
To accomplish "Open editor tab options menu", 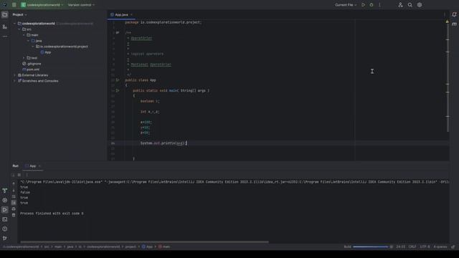I will [445, 14].
